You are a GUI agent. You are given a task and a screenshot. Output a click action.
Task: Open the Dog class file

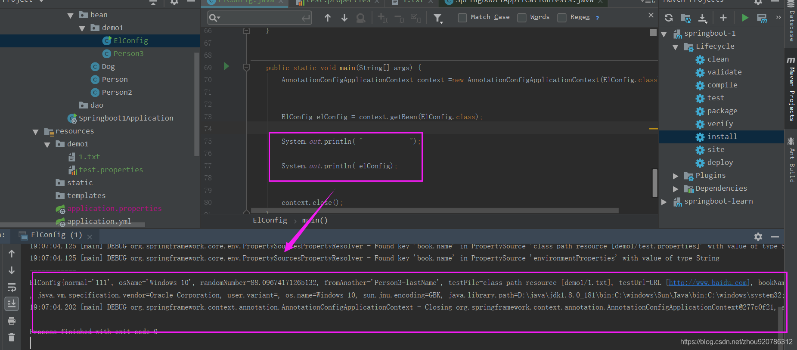[x=108, y=66]
